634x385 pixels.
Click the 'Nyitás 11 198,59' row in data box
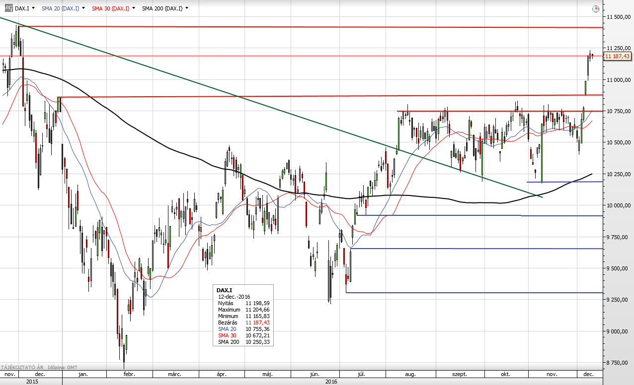tap(243, 303)
